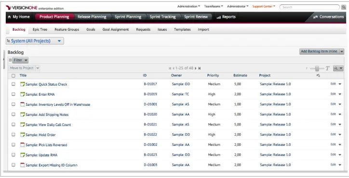This screenshot has width=349, height=178.
Task: Click the story icon for Add Shipping Notes
Action: tap(23, 114)
